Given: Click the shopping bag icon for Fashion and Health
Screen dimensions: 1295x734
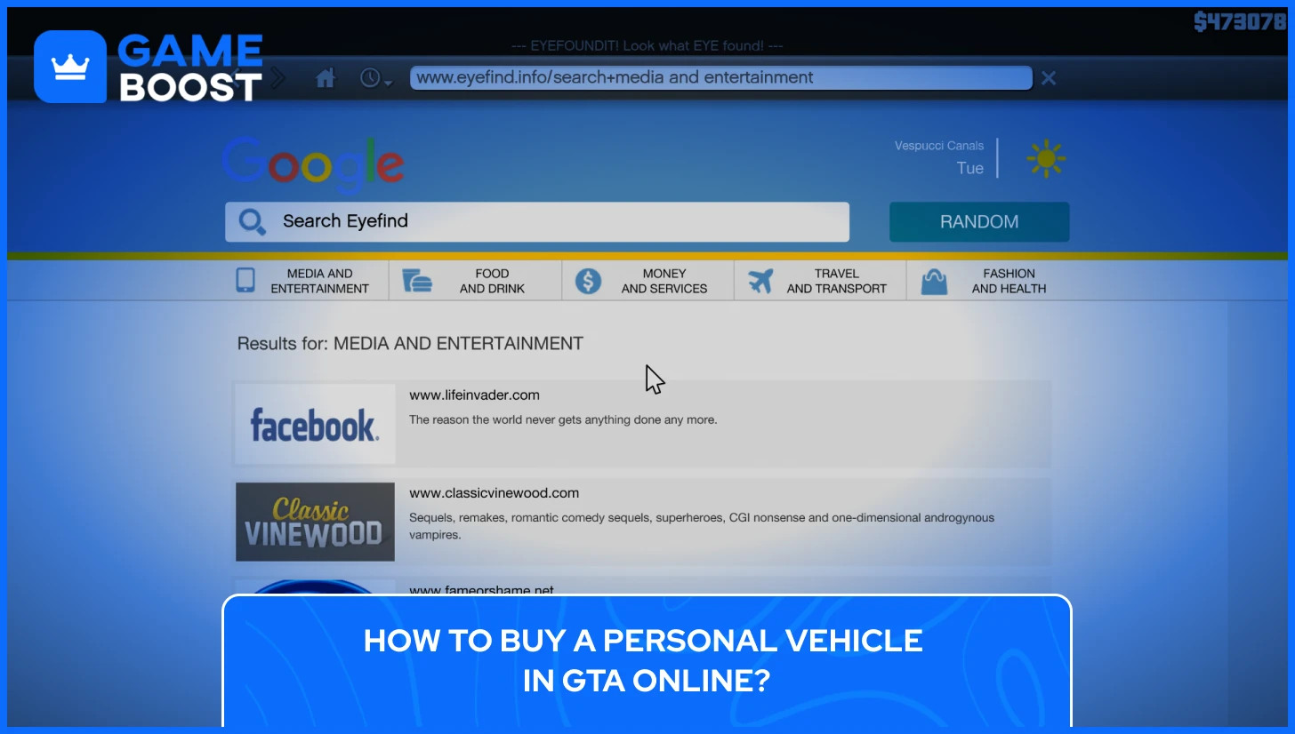Looking at the screenshot, I should coord(934,280).
